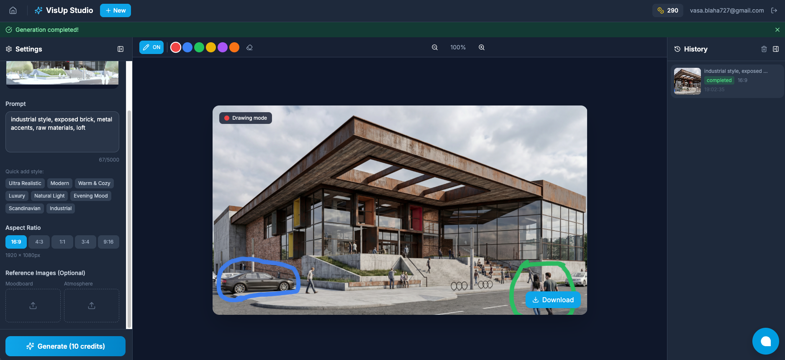785x360 pixels.
Task: Toggle drawing mode ON button
Action: [151, 47]
